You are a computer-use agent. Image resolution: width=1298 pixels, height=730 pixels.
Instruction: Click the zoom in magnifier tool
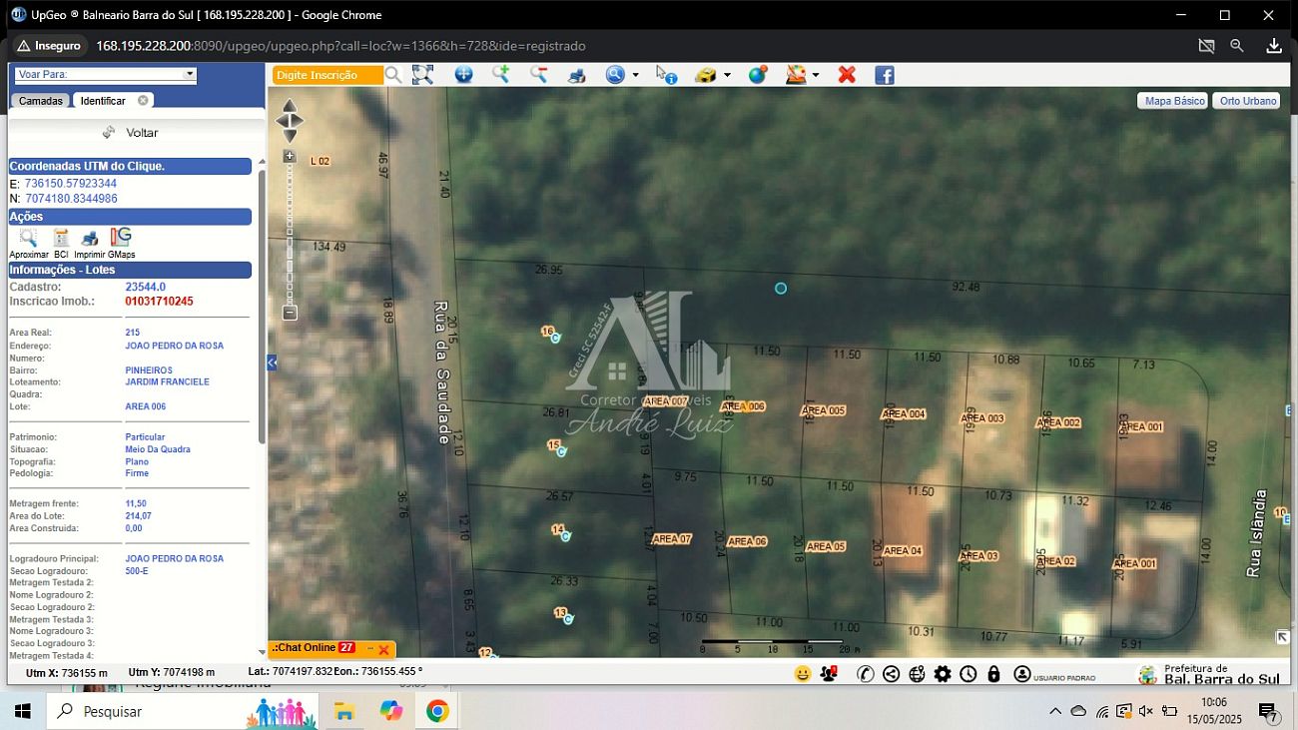(x=500, y=75)
